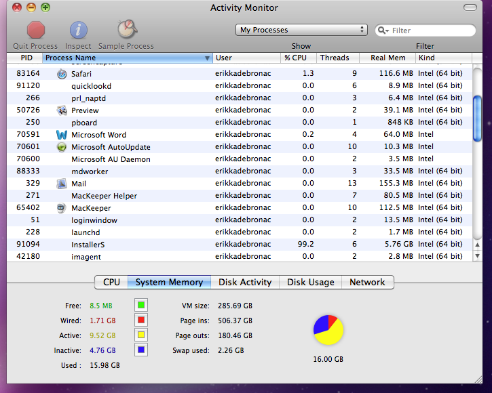Sort by the PID column header
Image resolution: width=492 pixels, height=393 pixels.
tap(24, 58)
